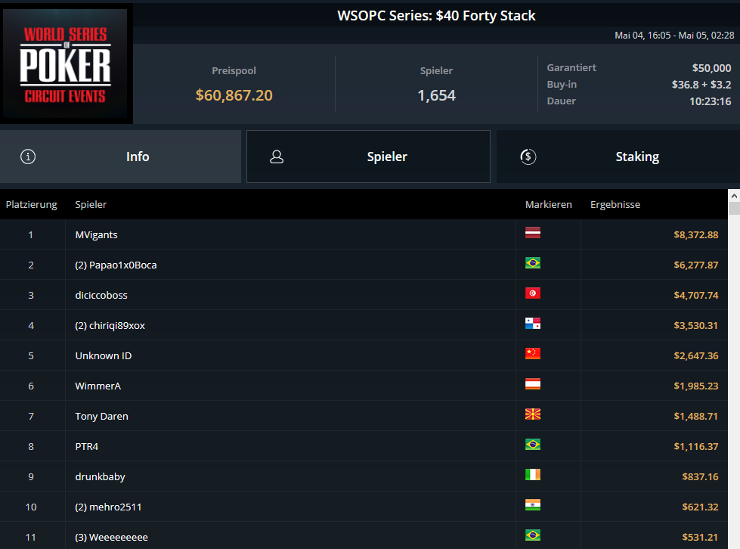Click the Dauer value 10:23:16
Screen dimensions: 740x549
coord(711,101)
